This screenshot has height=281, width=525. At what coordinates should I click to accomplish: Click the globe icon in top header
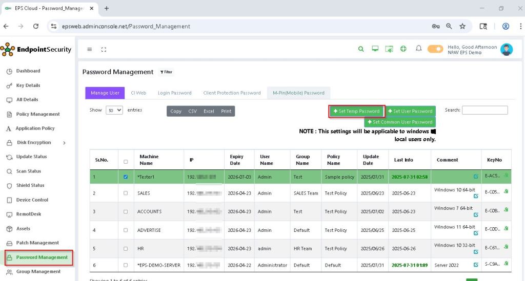(403, 49)
